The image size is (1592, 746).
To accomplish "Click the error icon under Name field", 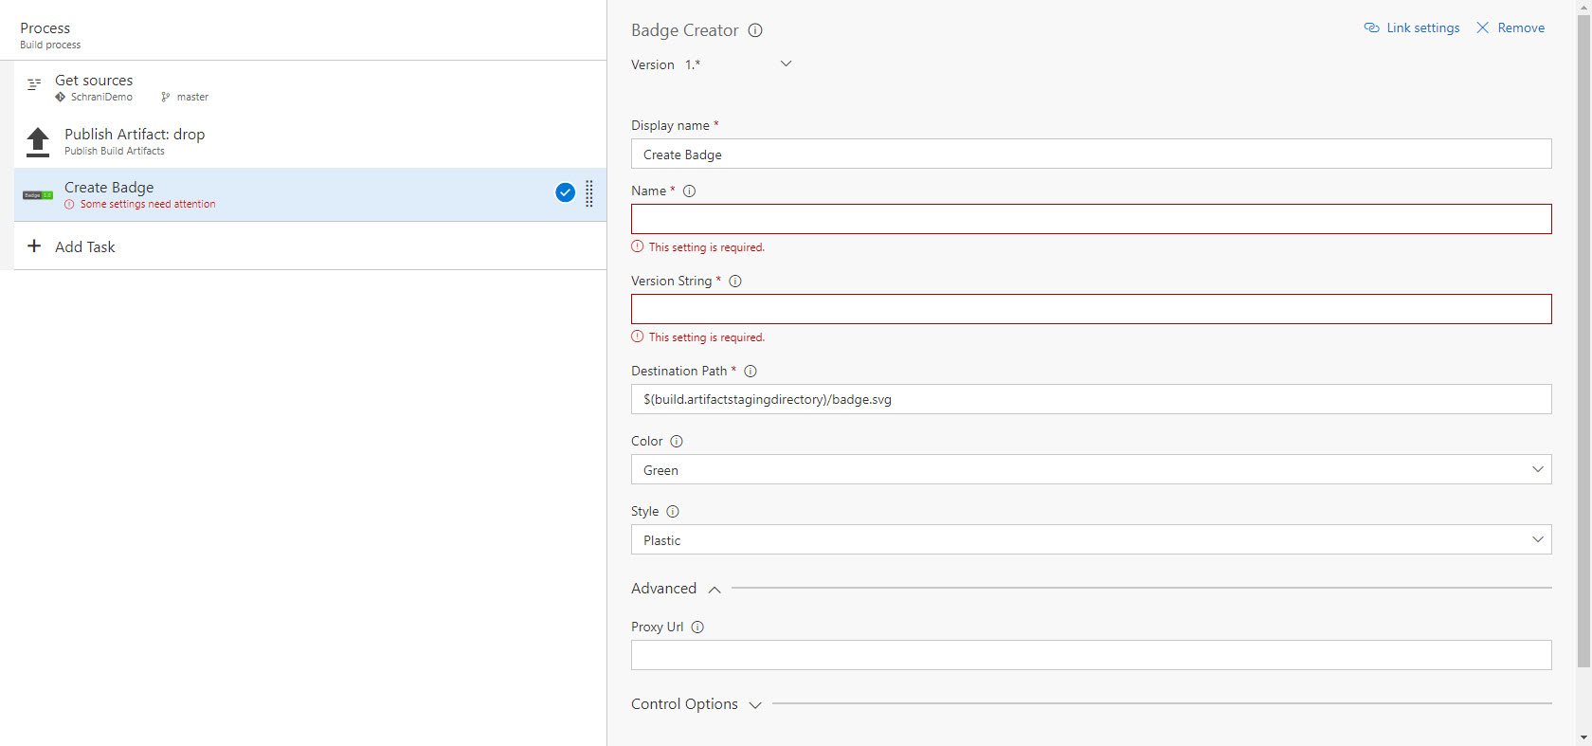I will tap(638, 246).
